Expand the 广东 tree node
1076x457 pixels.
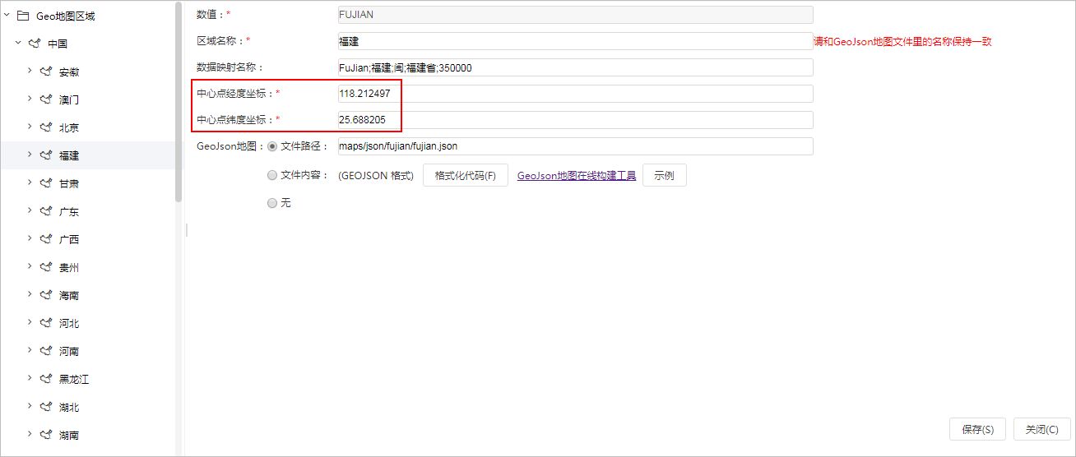[x=30, y=210]
